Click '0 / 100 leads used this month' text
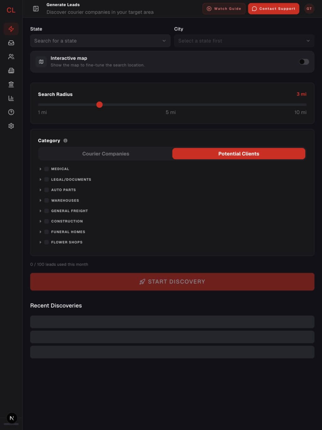This screenshot has width=322, height=430. point(59,264)
